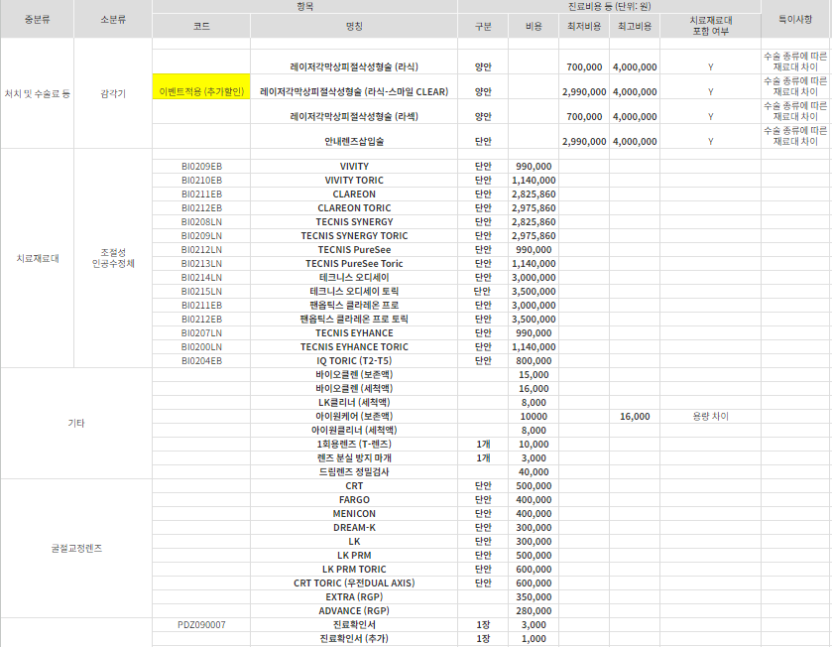The height and width of the screenshot is (647, 832).
Task: Click the 특이사항 column header
Action: pyautogui.click(x=795, y=19)
